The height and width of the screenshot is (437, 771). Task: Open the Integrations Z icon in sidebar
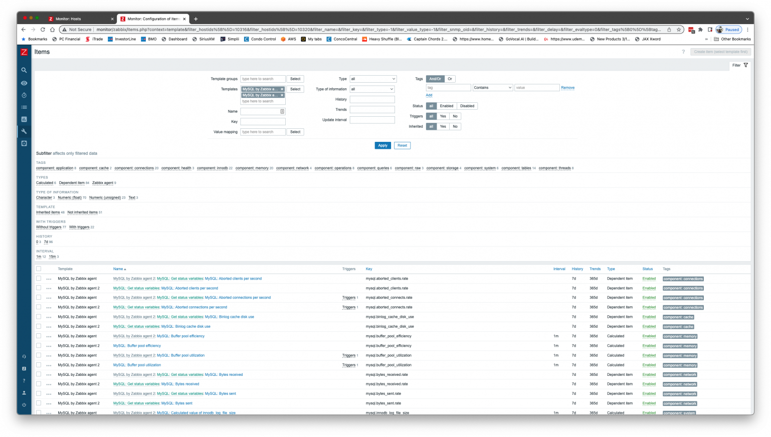(24, 369)
